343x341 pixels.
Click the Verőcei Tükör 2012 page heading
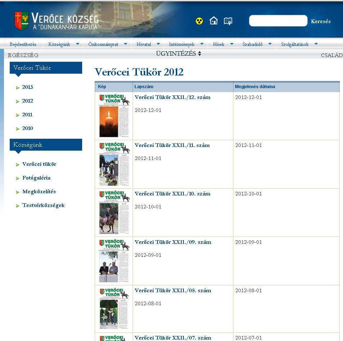tap(139, 72)
